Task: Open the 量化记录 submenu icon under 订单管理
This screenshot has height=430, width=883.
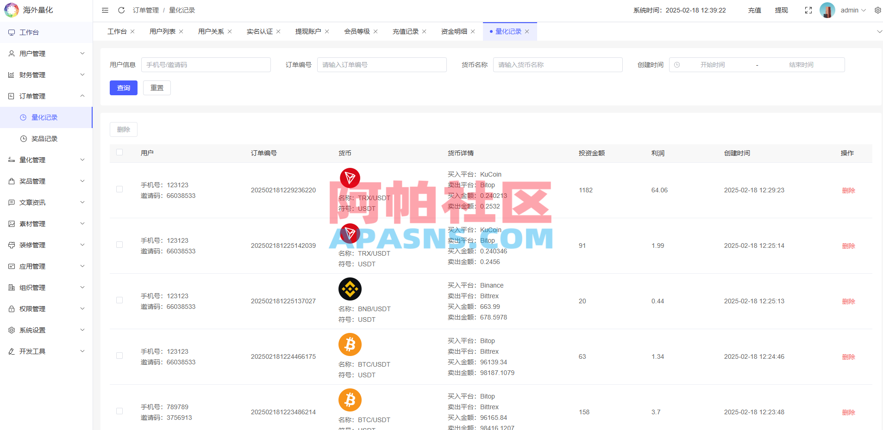Action: tap(24, 117)
